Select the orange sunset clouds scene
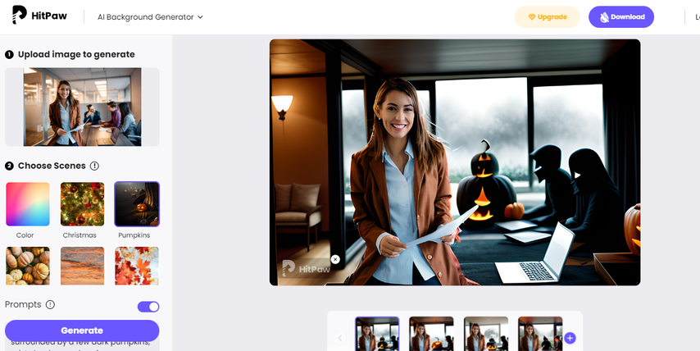Image resolution: width=700 pixels, height=351 pixels. point(82,266)
